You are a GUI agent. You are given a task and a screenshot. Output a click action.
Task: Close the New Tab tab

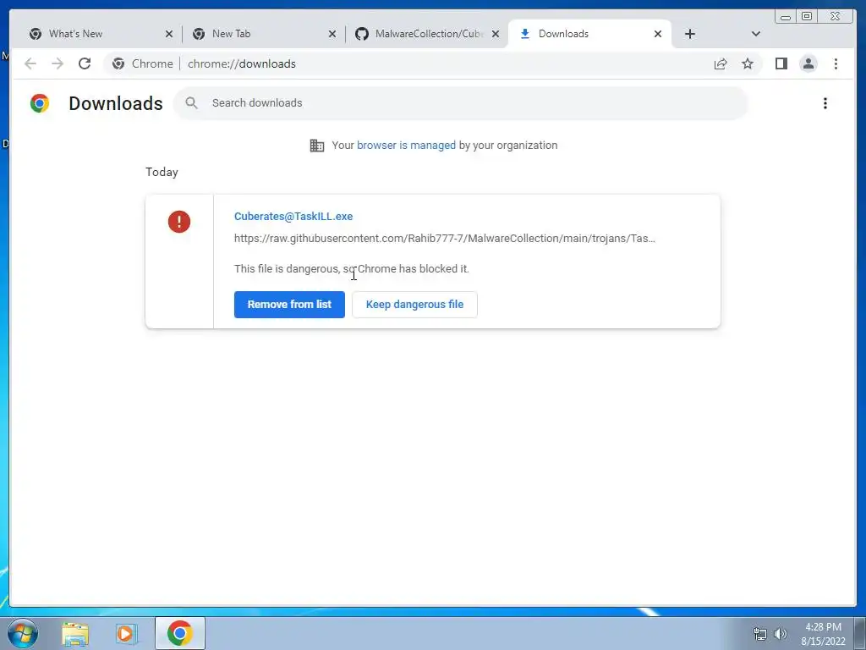pos(332,34)
